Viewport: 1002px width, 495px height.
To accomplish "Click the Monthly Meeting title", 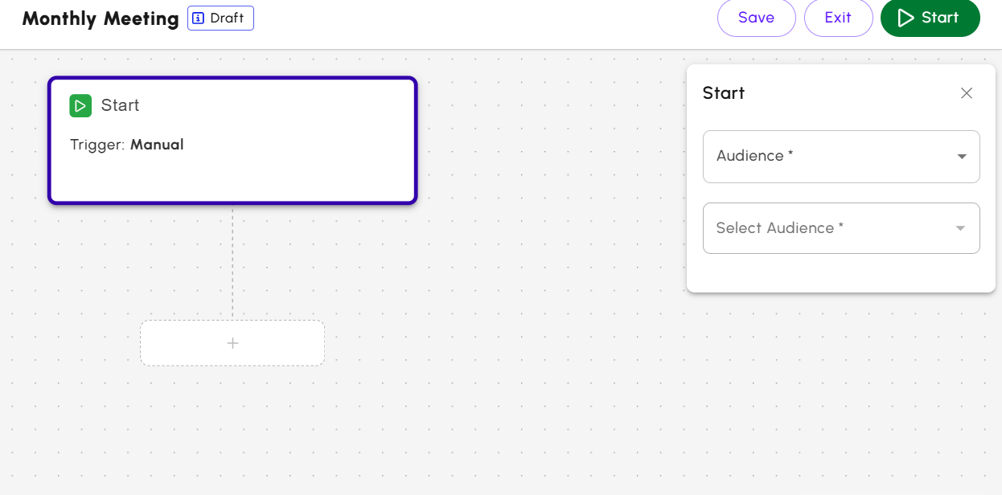I will click(101, 18).
